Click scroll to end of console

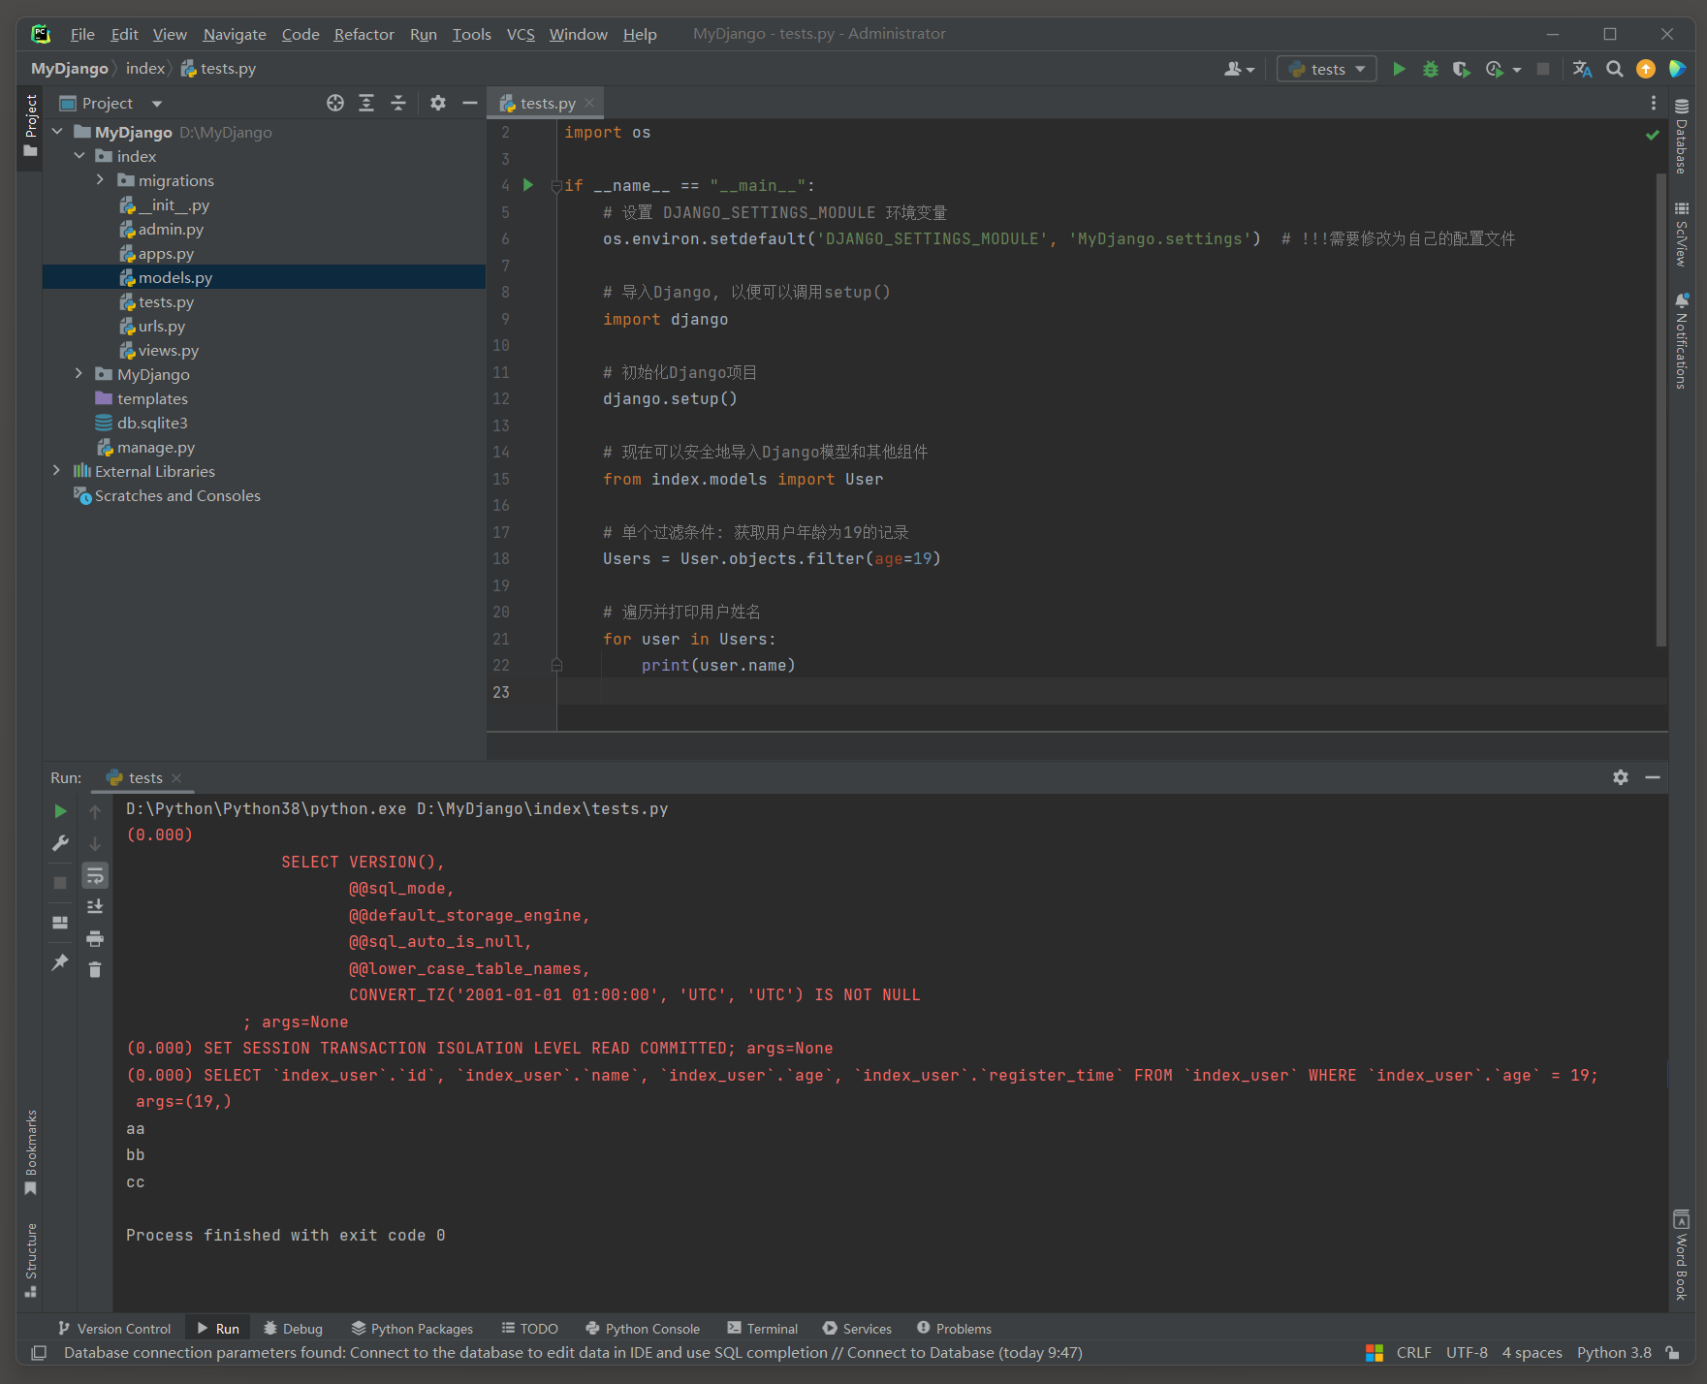point(95,906)
